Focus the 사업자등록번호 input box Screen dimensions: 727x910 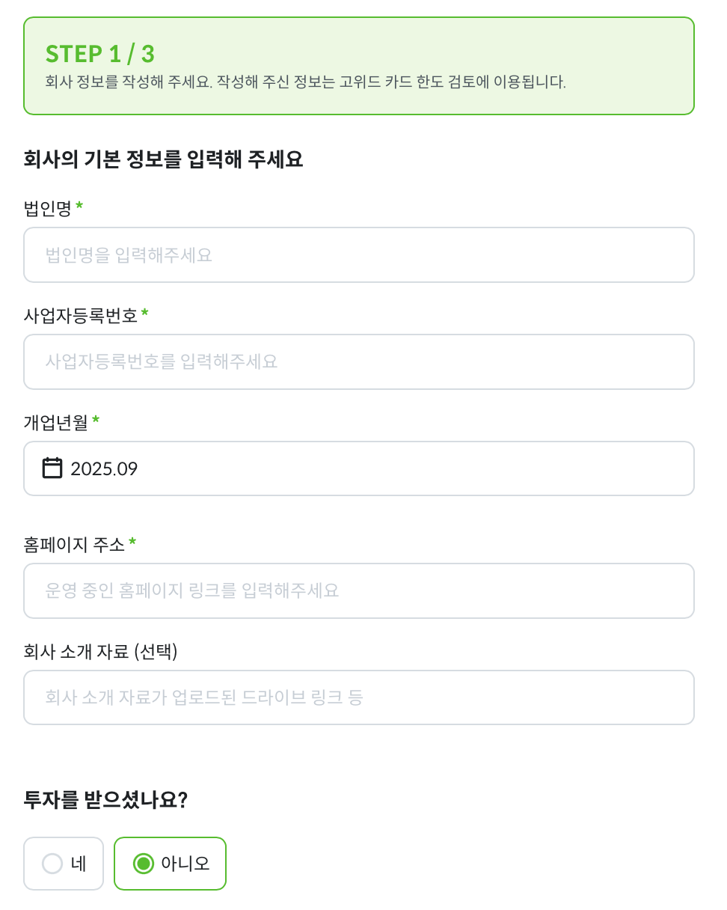point(359,362)
